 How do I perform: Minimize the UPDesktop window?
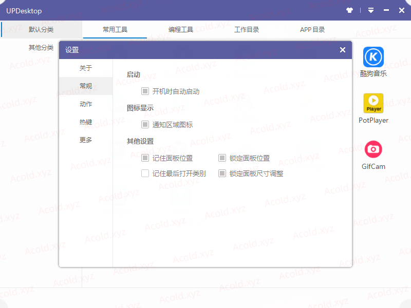pyautogui.click(x=386, y=10)
